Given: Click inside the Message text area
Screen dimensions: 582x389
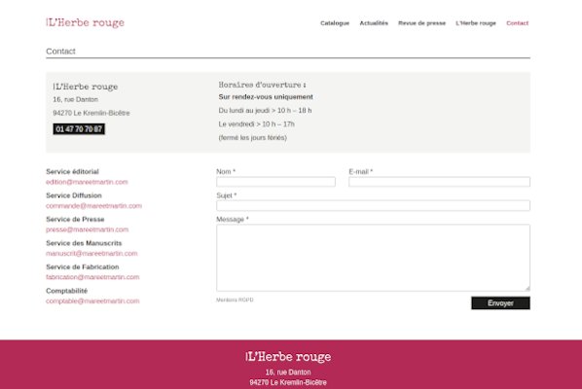Looking at the screenshot, I should coord(373,258).
